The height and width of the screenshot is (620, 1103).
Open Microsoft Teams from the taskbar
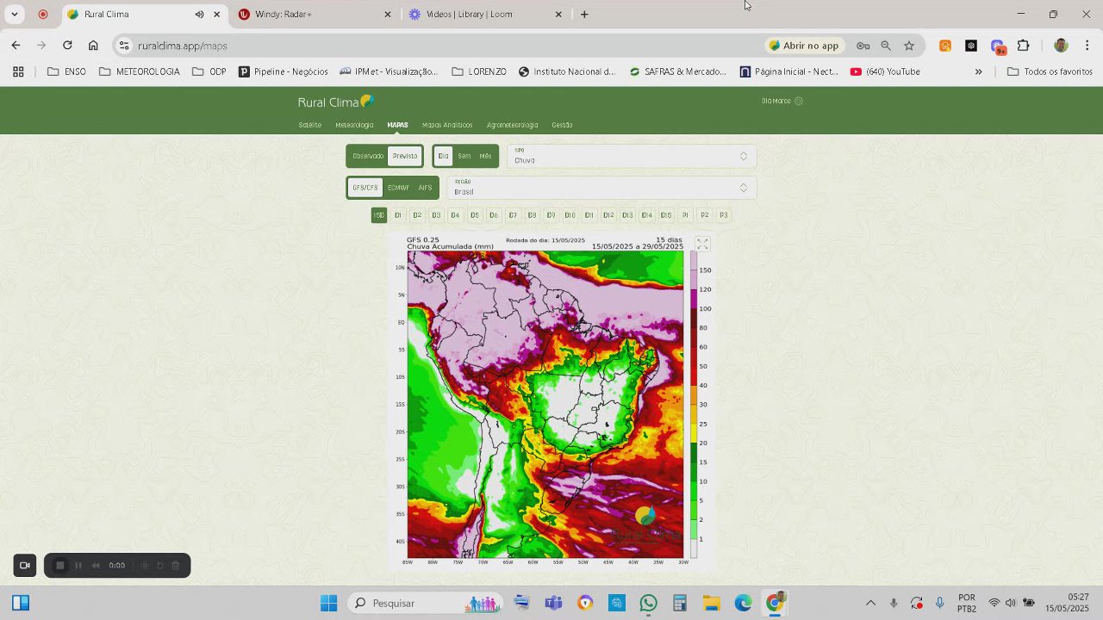pos(553,603)
